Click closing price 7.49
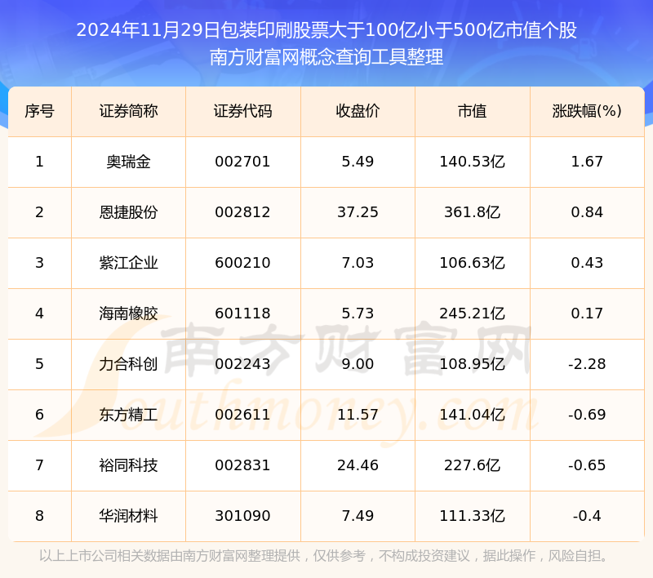 click(358, 516)
